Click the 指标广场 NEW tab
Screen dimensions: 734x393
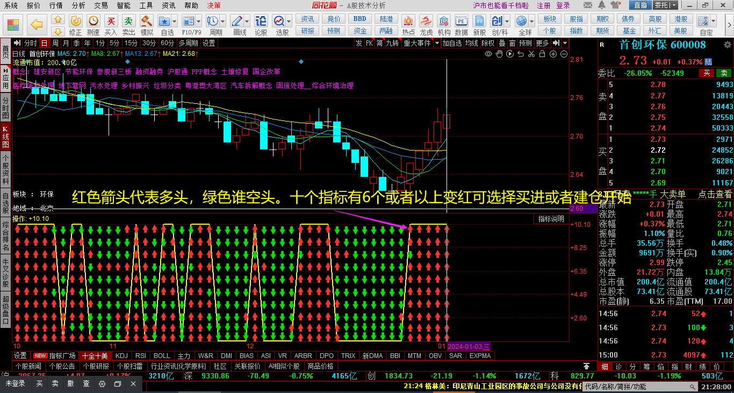(x=56, y=355)
